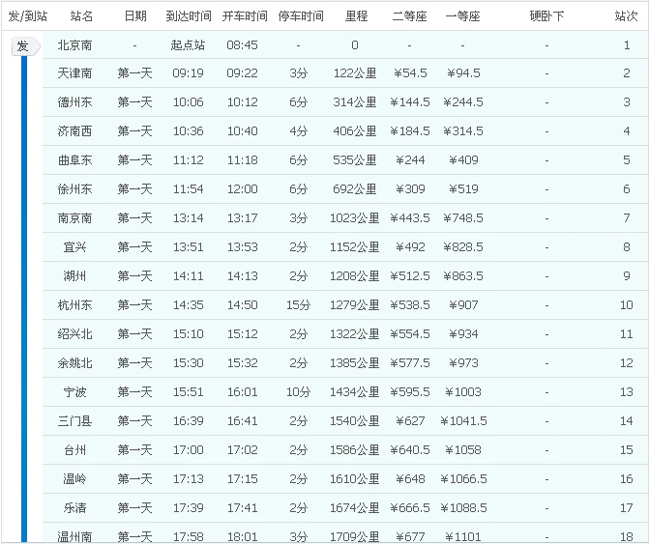Click first class fare ¥828.5
Image resolution: width=649 pixels, height=544 pixels.
coord(463,247)
